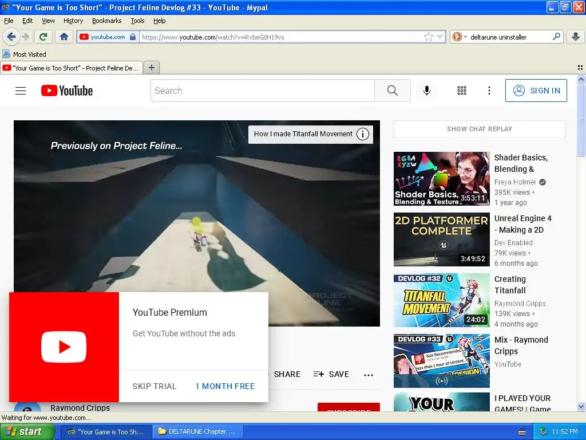Open the Windows start button

(27, 431)
